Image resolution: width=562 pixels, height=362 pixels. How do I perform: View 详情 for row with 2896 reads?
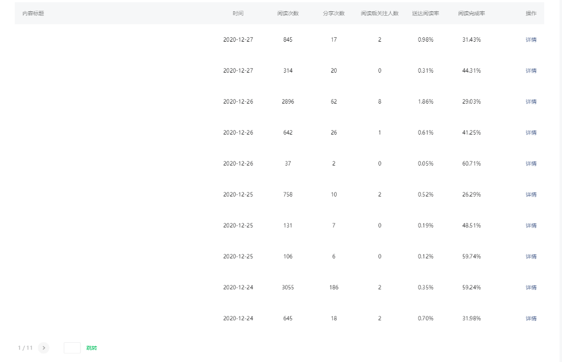tap(530, 102)
